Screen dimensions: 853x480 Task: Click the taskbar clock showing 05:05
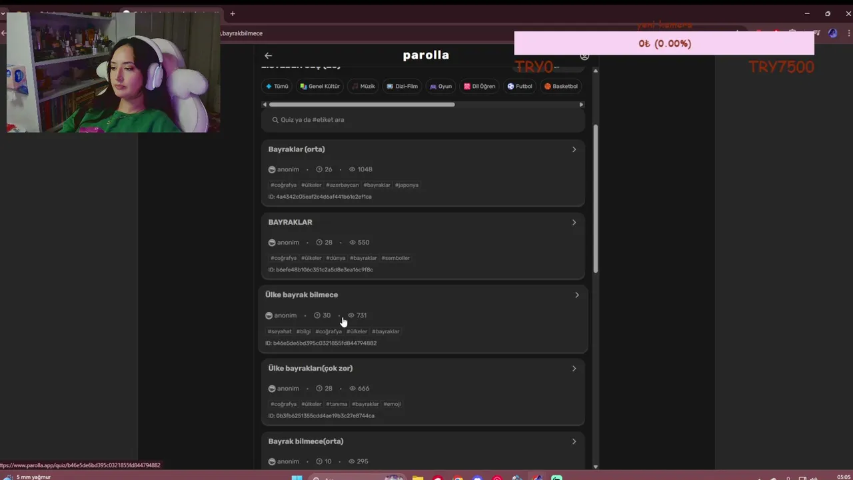[844, 477]
